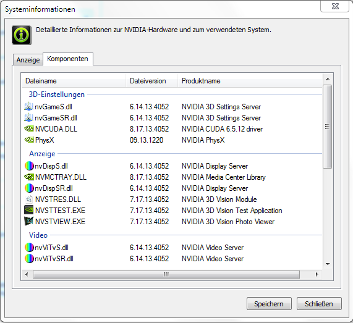Image resolution: width=353 pixels, height=323 pixels.
Task: Select the nvGameSR.dll file name
Action: pos(56,117)
